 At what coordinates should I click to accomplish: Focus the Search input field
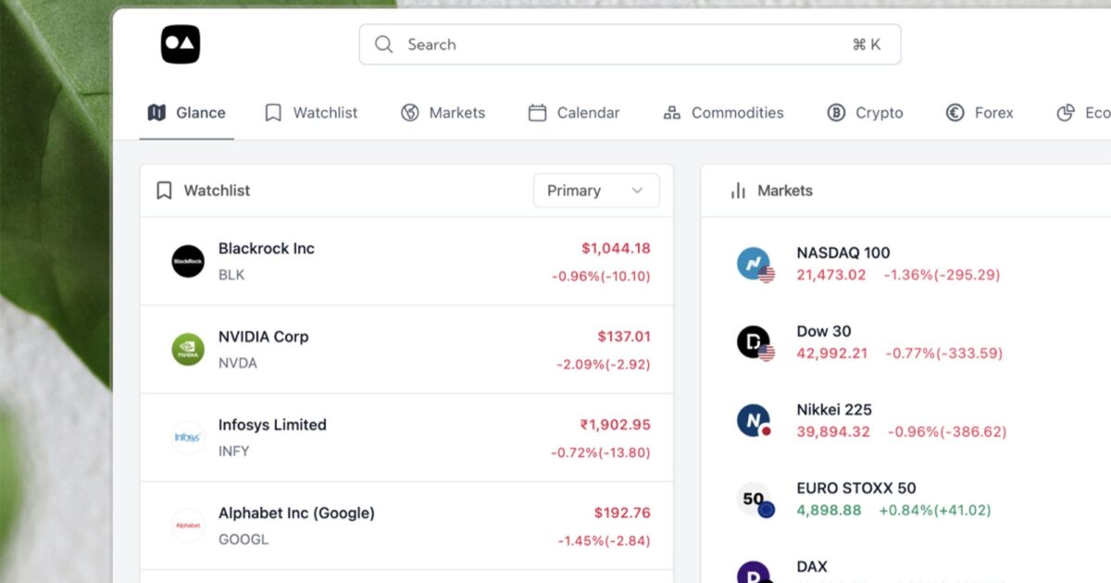(630, 44)
